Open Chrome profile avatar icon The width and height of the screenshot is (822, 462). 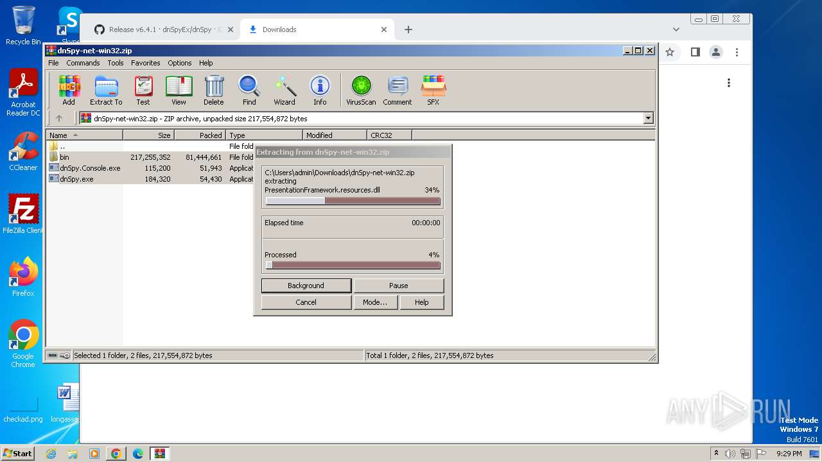715,52
